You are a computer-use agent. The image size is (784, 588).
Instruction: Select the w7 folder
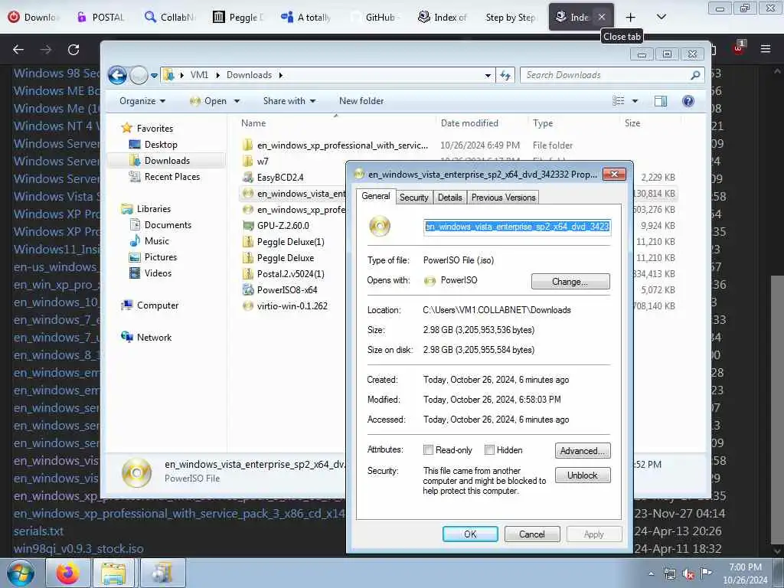point(263,162)
